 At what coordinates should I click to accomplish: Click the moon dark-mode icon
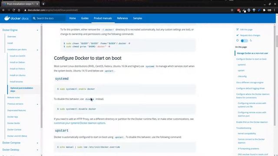tap(251, 40)
